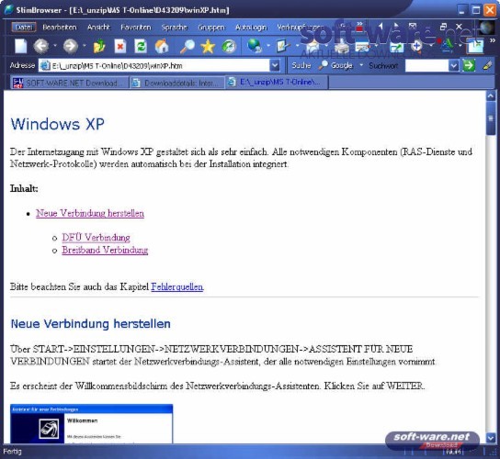Image resolution: width=500 pixels, height=459 pixels.
Task: Open Favorites with the yellow star icon
Action: pyautogui.click(x=208, y=47)
